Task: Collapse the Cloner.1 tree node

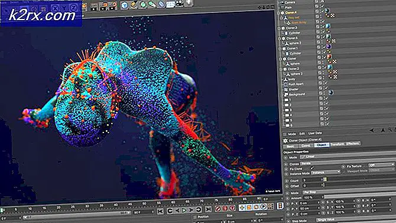Action: [x=280, y=49]
